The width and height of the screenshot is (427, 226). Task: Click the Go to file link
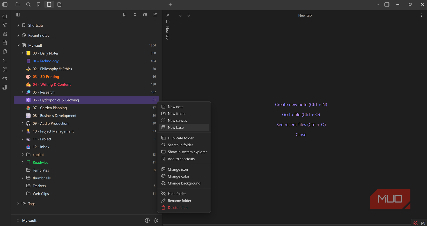[x=301, y=115]
